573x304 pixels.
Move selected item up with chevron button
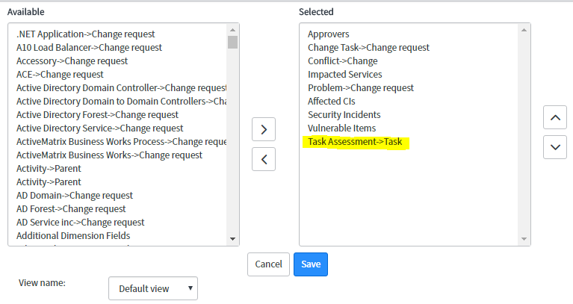pos(555,117)
